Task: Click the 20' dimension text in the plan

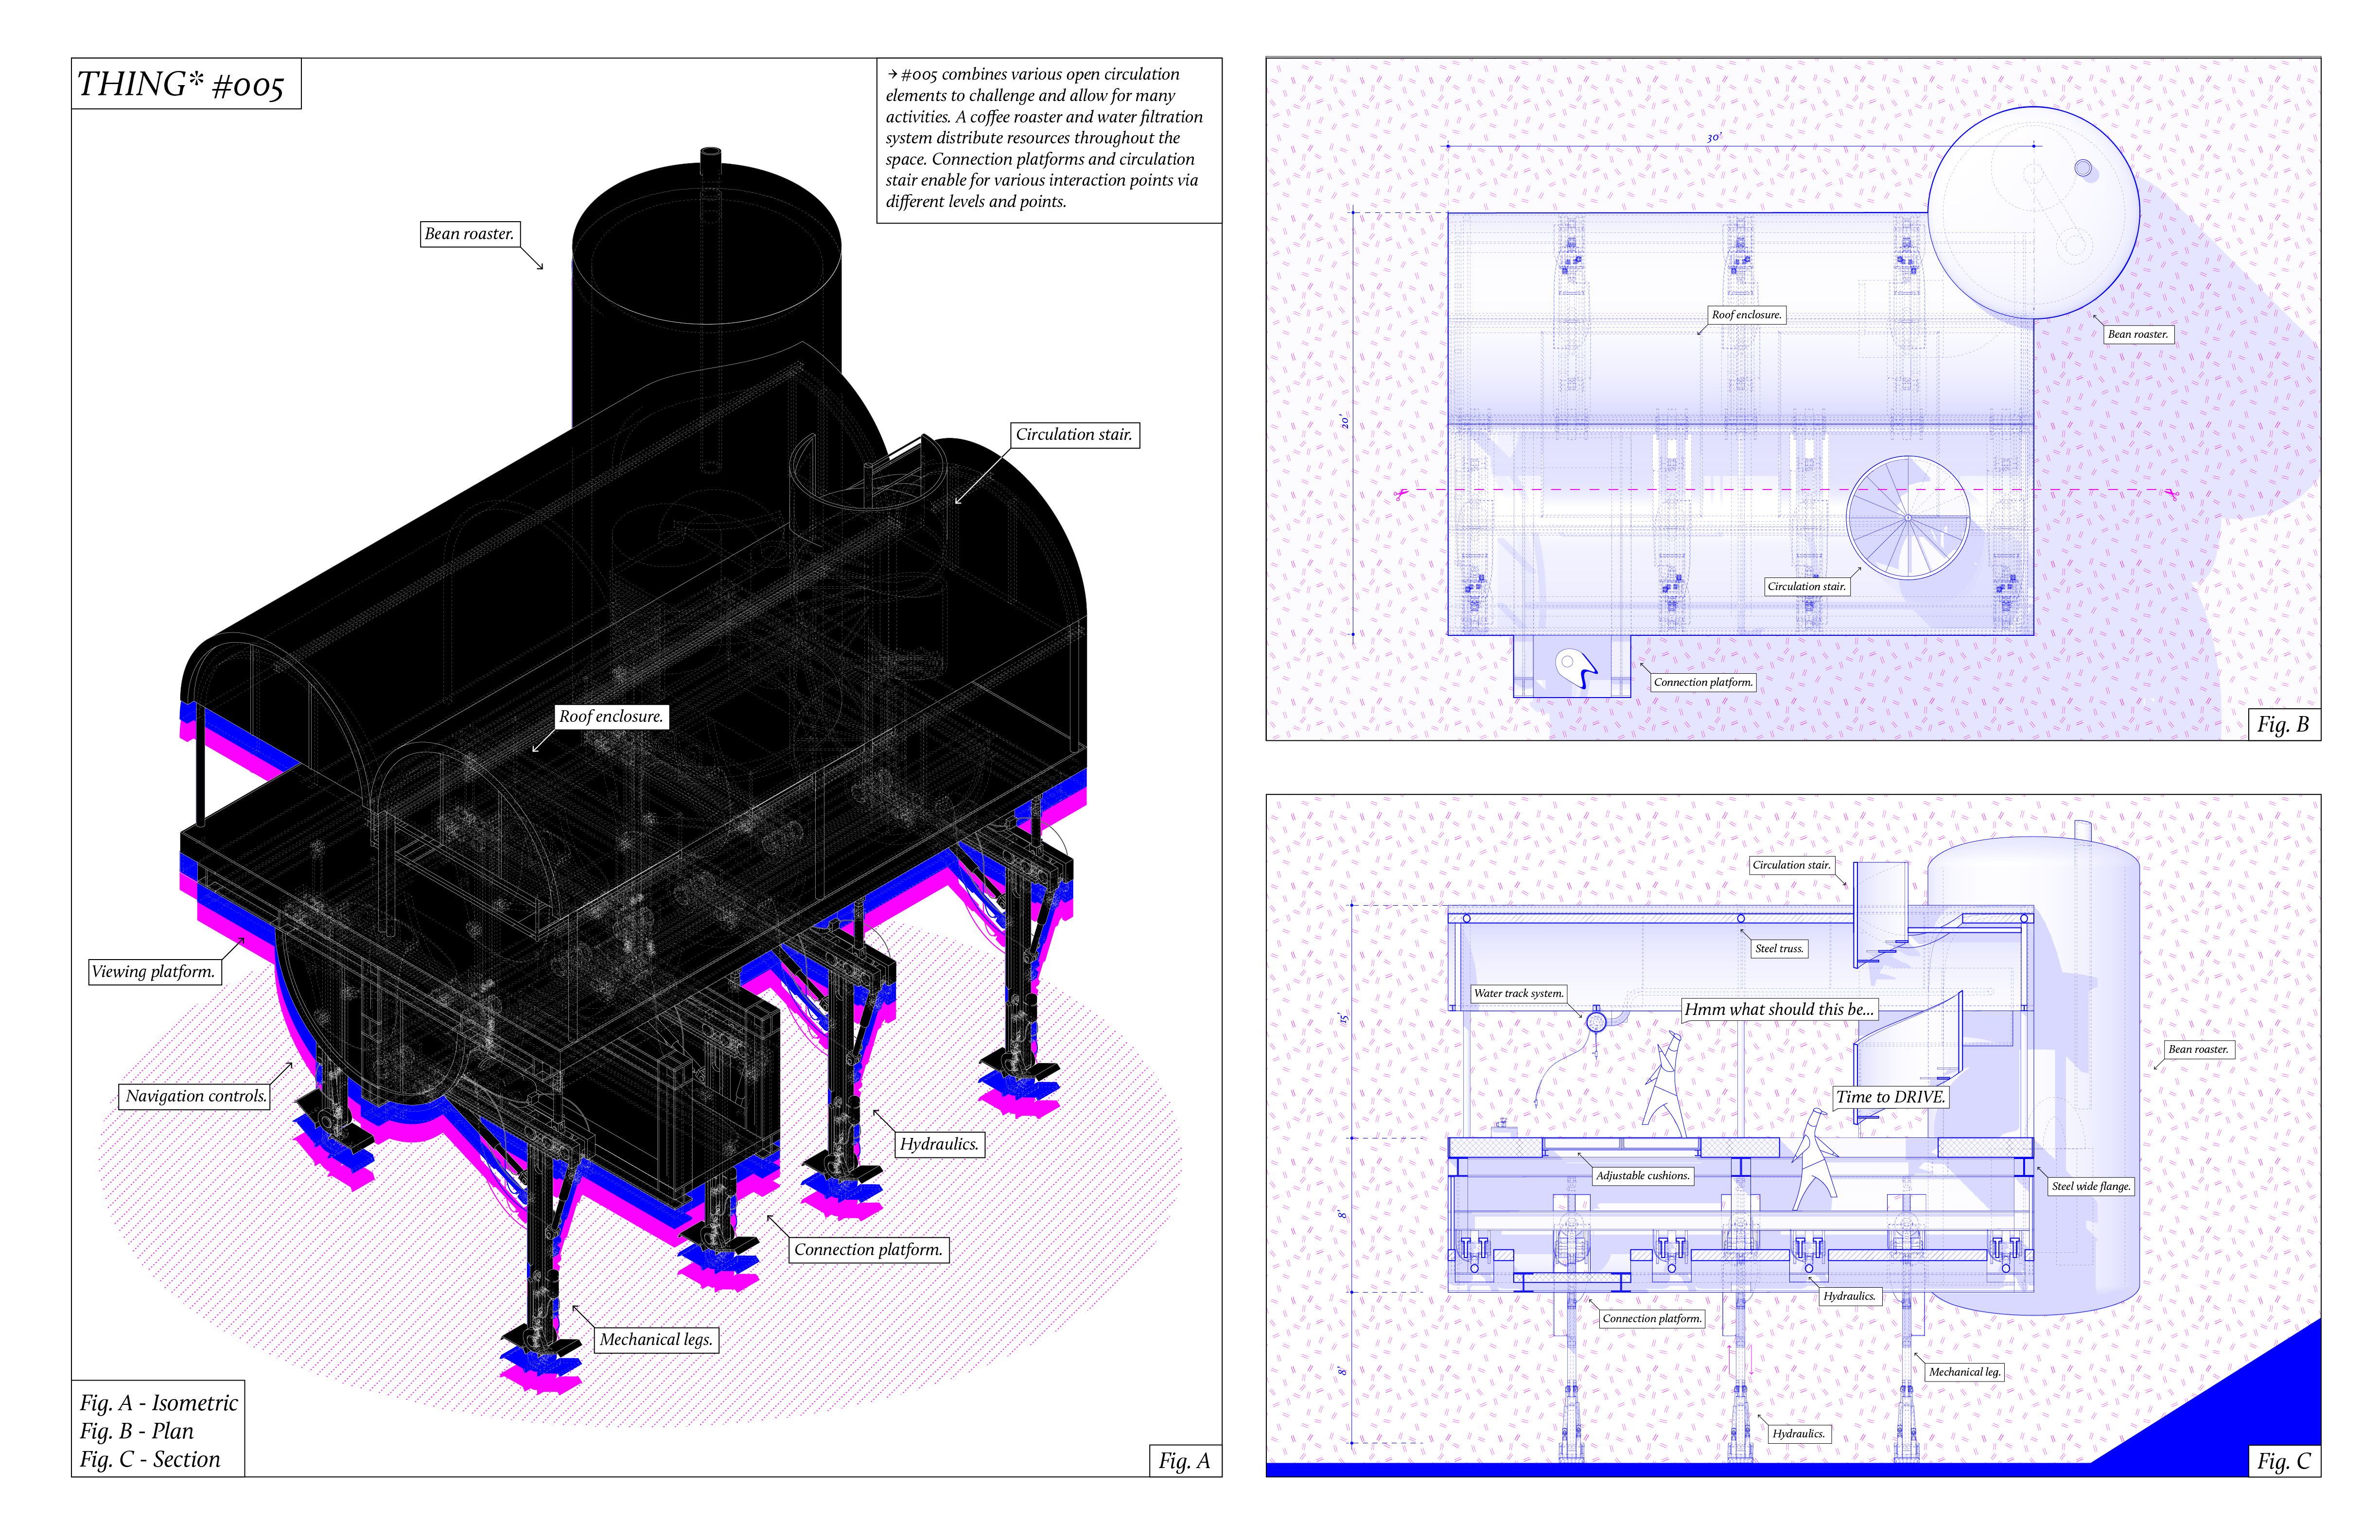Action: 1345,422
